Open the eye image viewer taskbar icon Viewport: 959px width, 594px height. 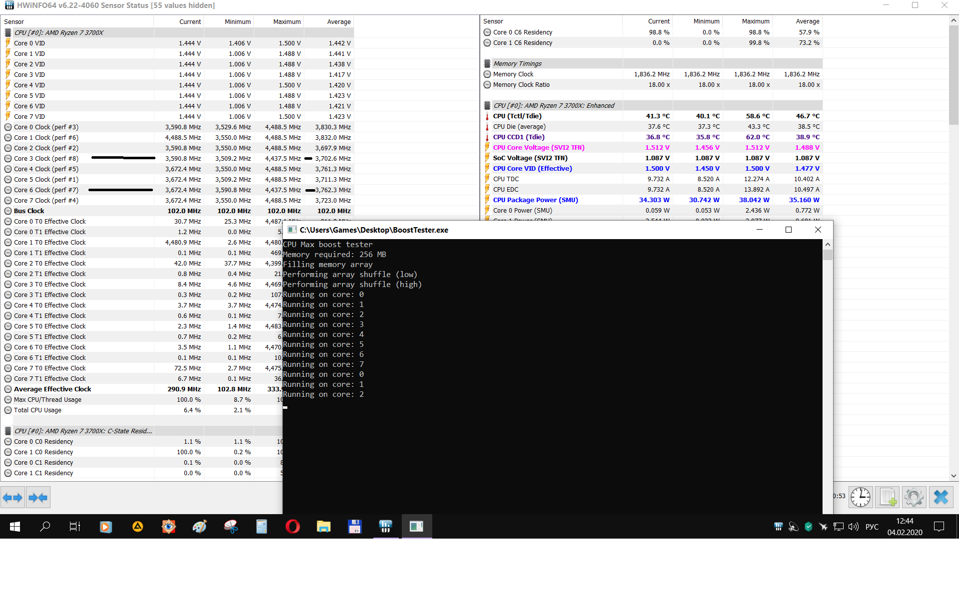(x=168, y=527)
